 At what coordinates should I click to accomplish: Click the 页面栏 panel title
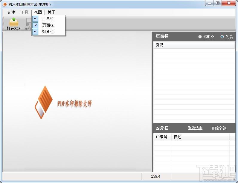(x=162, y=36)
